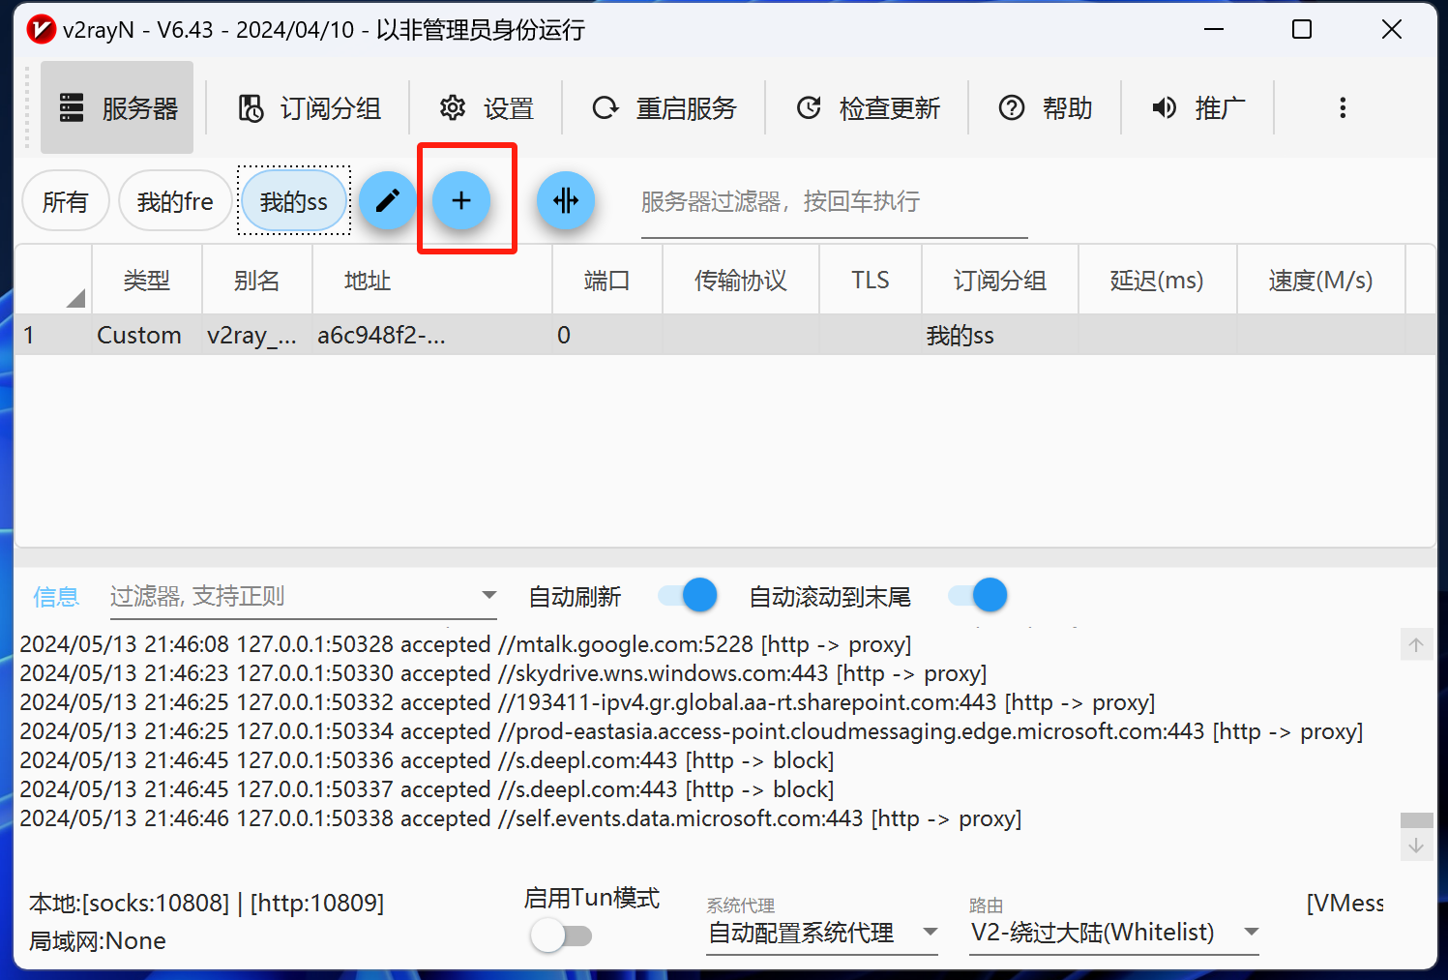Select the 我的ss group tab
1448x980 pixels.
[294, 201]
